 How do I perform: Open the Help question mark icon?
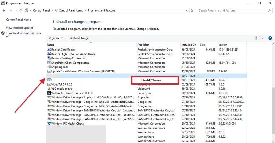point(270,38)
